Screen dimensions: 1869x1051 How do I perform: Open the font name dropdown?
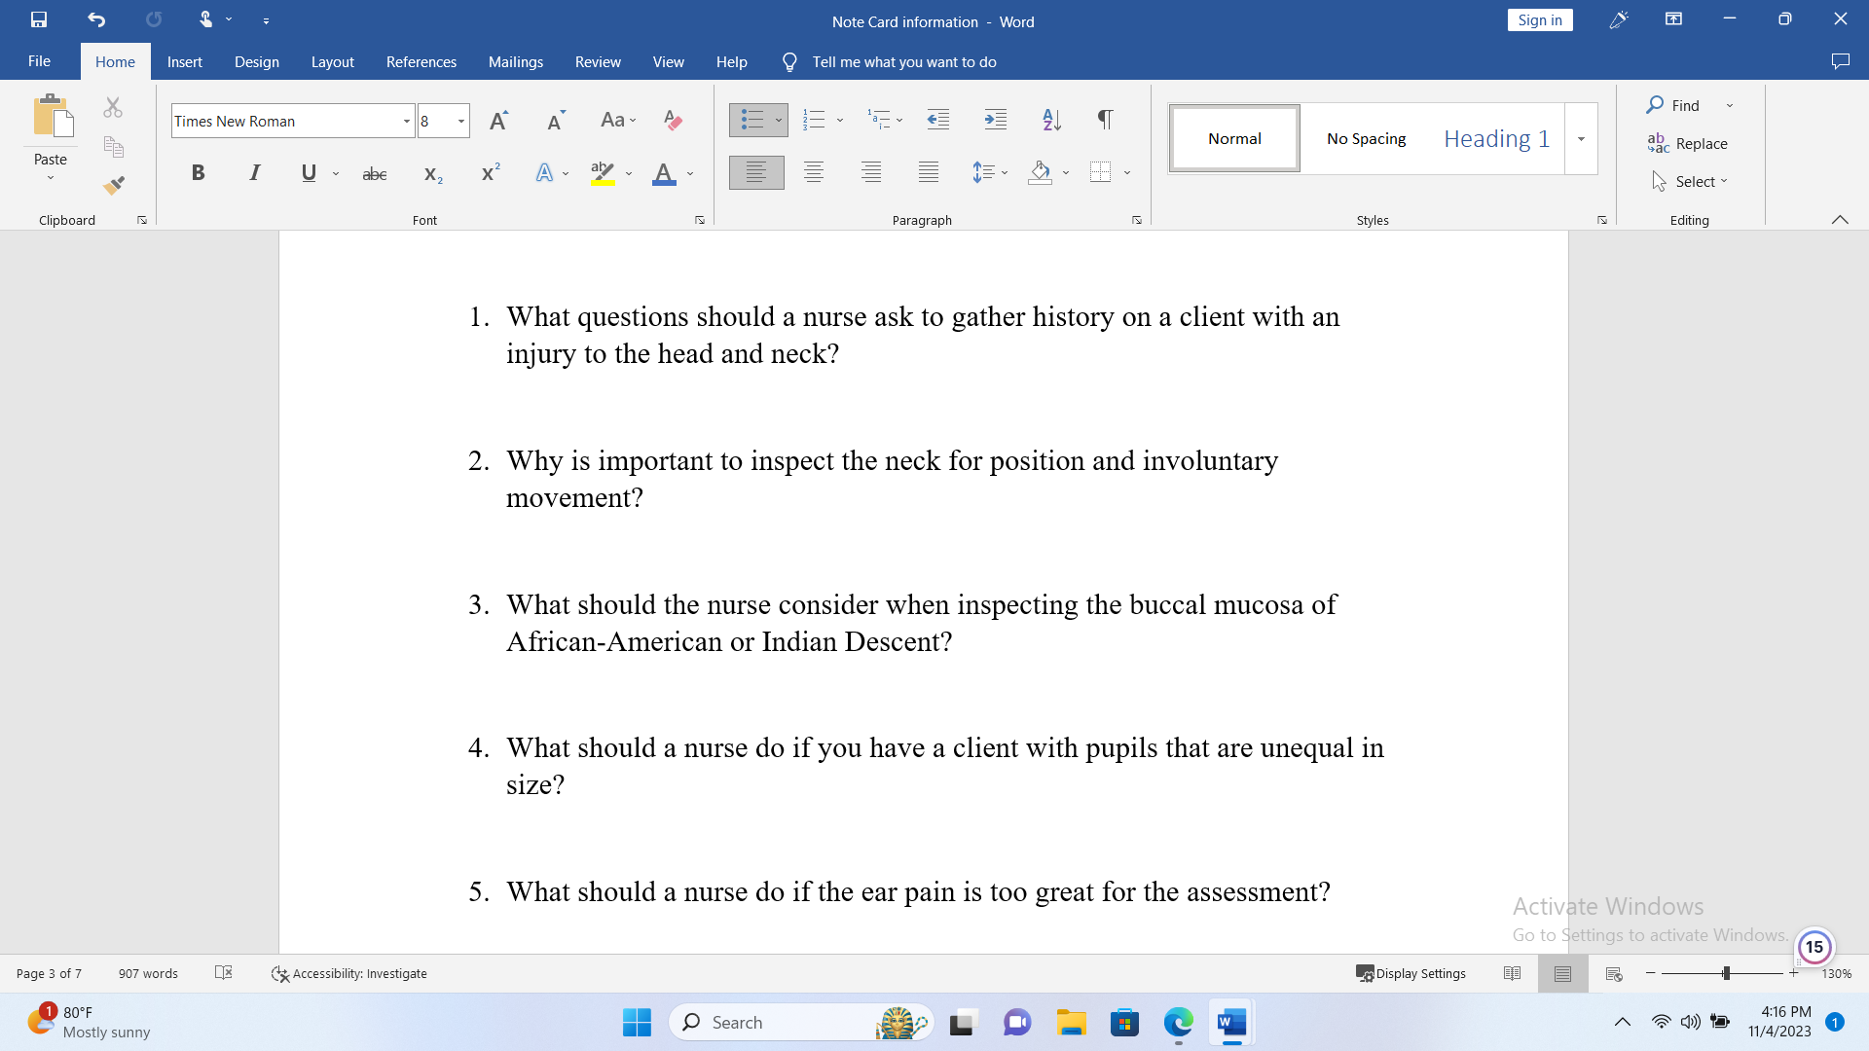click(x=406, y=121)
